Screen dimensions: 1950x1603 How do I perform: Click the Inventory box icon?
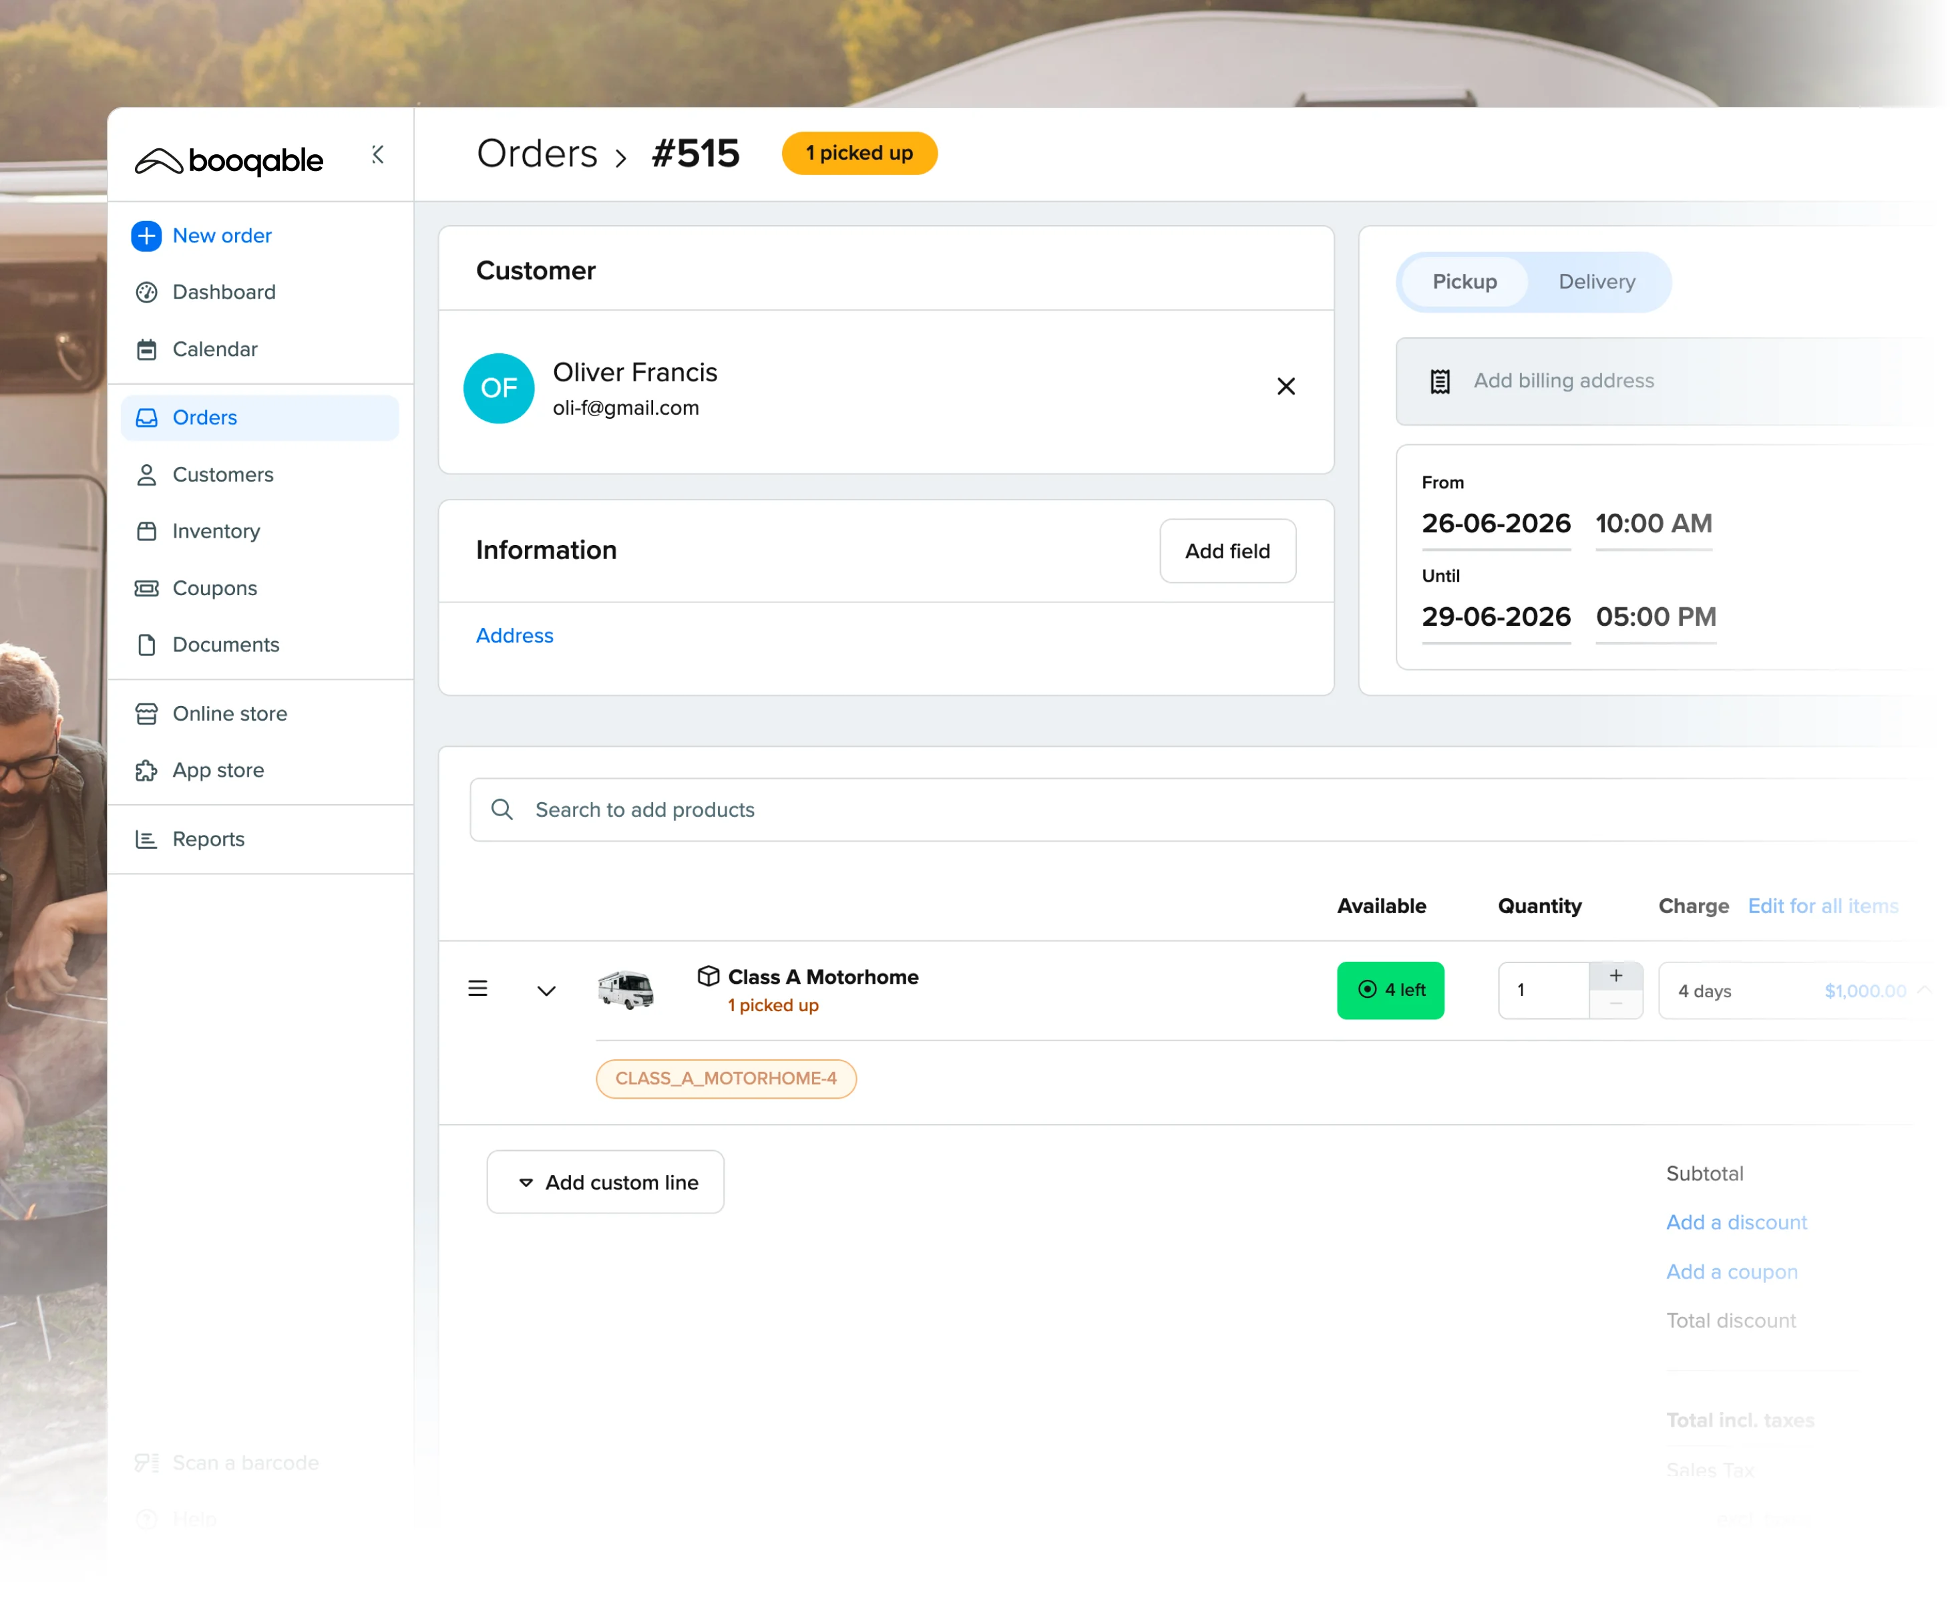146,532
